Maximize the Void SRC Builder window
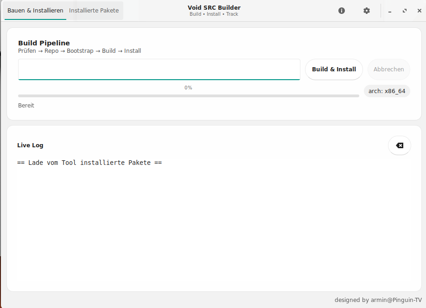 pos(405,11)
